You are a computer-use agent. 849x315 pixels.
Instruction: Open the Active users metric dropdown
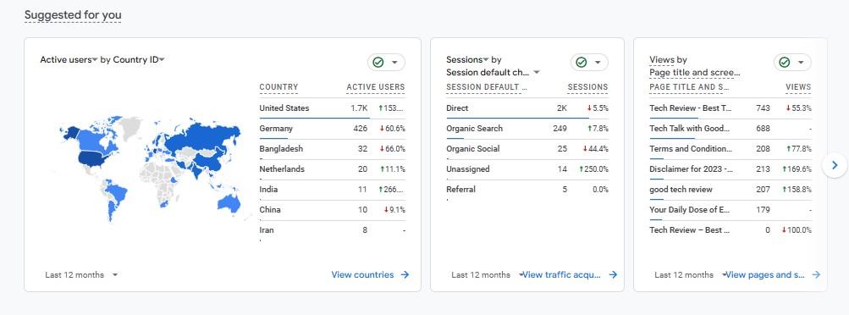[x=94, y=60]
